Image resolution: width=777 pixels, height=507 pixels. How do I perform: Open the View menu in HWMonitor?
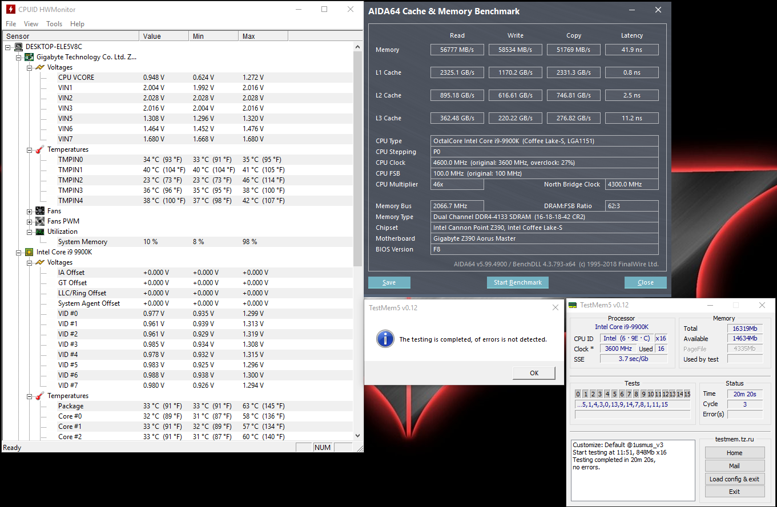click(x=31, y=24)
